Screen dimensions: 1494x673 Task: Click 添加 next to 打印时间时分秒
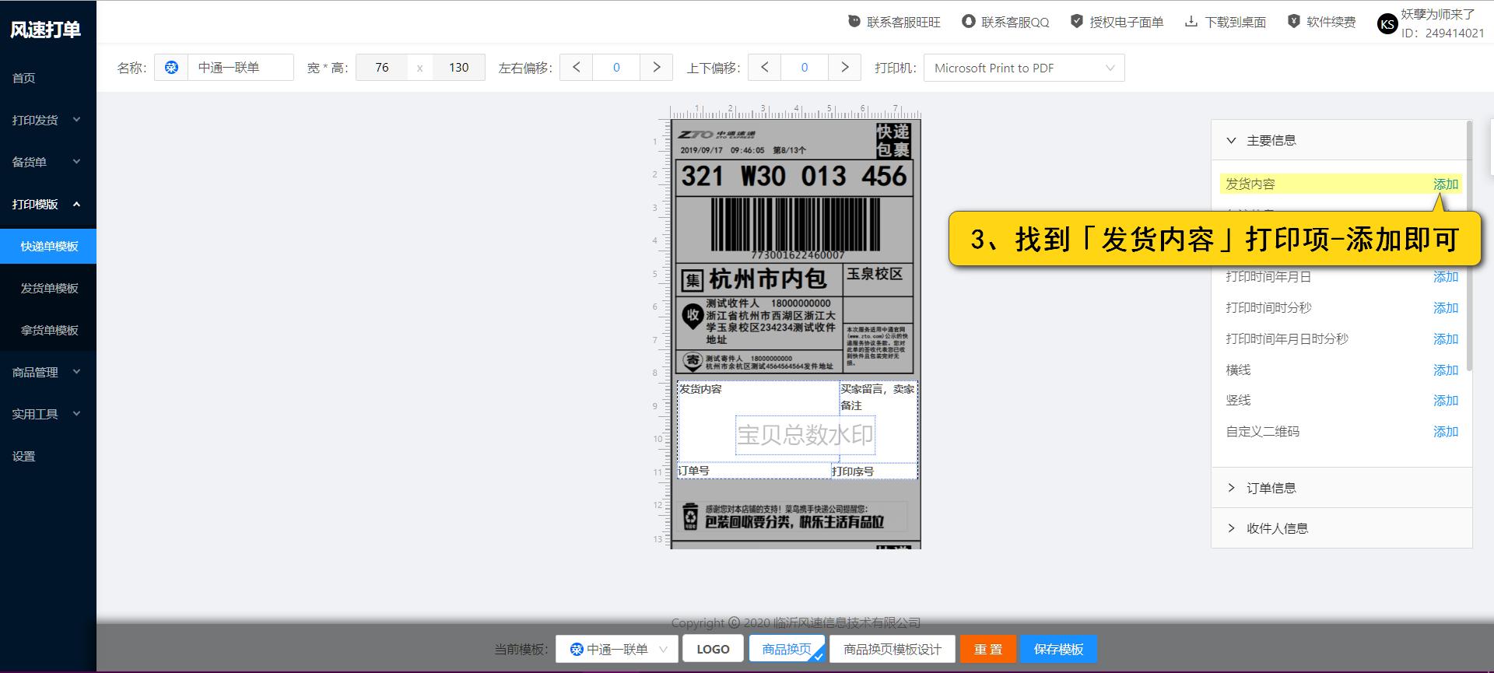(x=1446, y=308)
